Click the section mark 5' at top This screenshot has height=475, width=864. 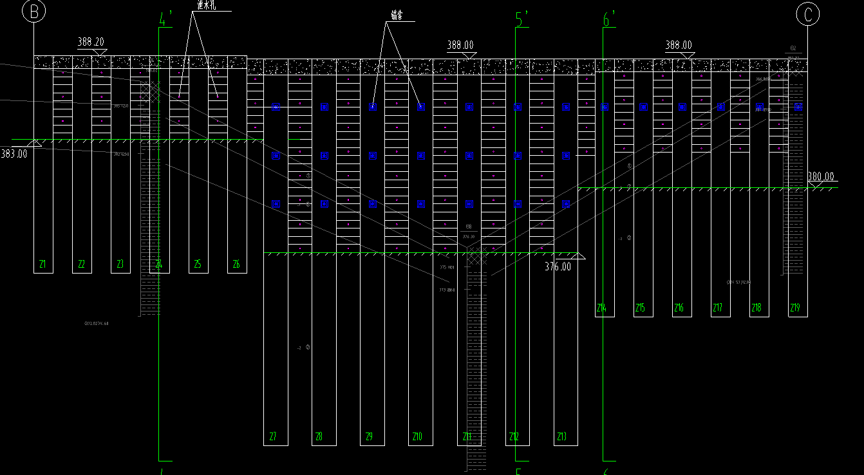pos(522,19)
